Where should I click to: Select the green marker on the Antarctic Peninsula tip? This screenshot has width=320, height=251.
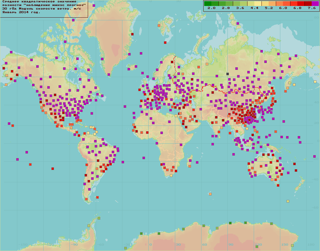pos(99,218)
